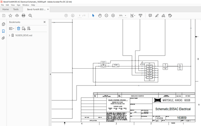Go to next page arrow
201x126 pixels.
73,16
